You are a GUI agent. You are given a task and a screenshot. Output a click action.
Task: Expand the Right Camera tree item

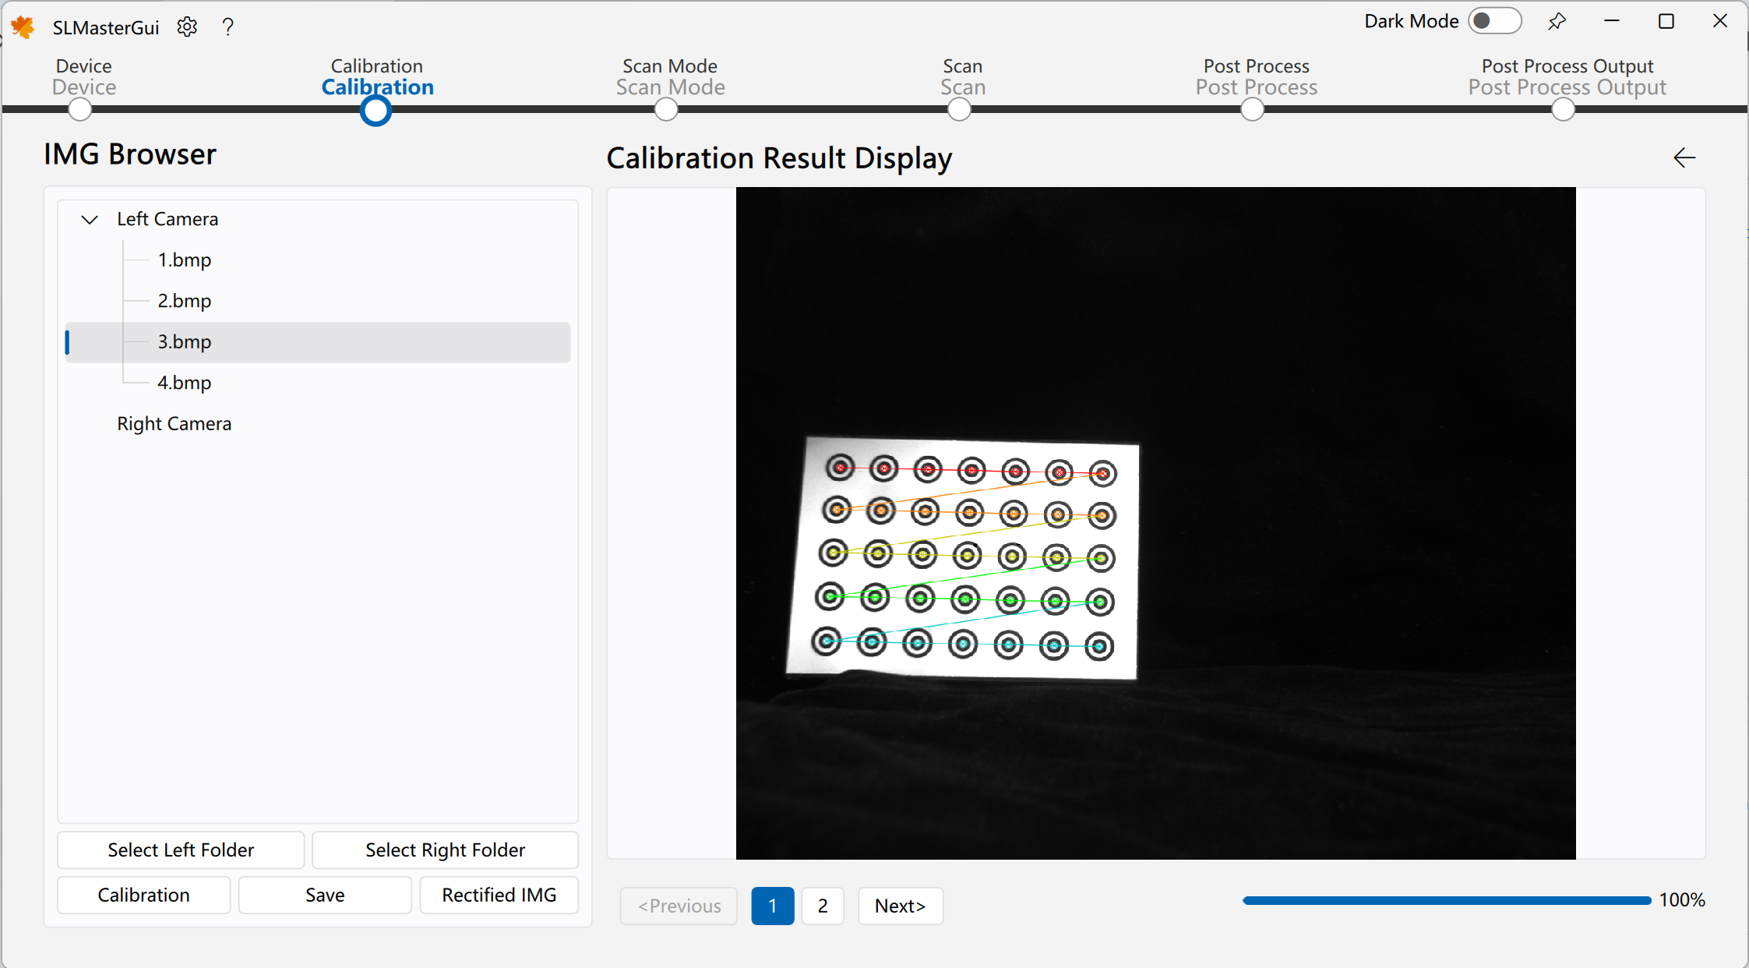point(92,423)
